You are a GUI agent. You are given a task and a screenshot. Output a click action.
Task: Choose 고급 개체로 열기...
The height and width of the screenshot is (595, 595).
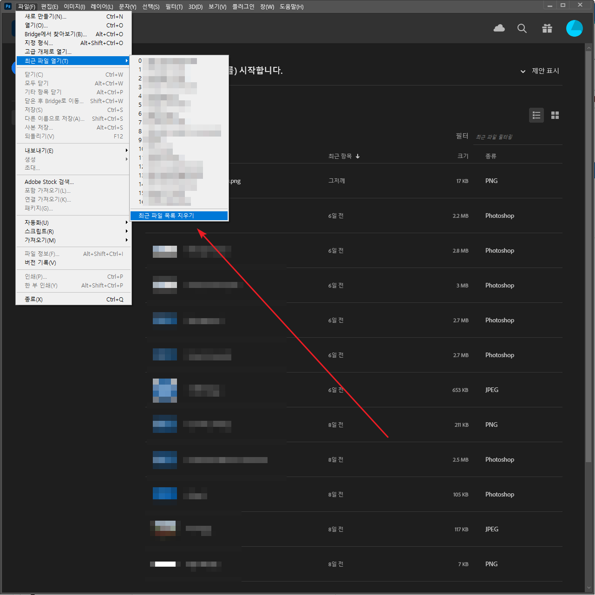click(74, 52)
